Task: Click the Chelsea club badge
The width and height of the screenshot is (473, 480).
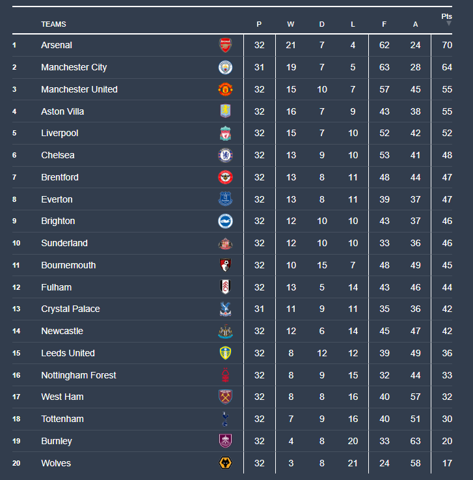Action: 225,155
